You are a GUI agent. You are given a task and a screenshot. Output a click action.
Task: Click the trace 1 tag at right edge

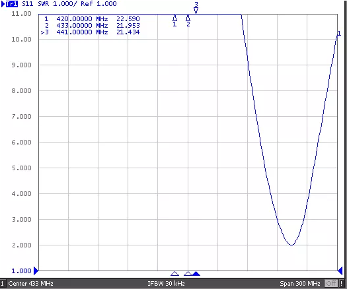coord(339,34)
